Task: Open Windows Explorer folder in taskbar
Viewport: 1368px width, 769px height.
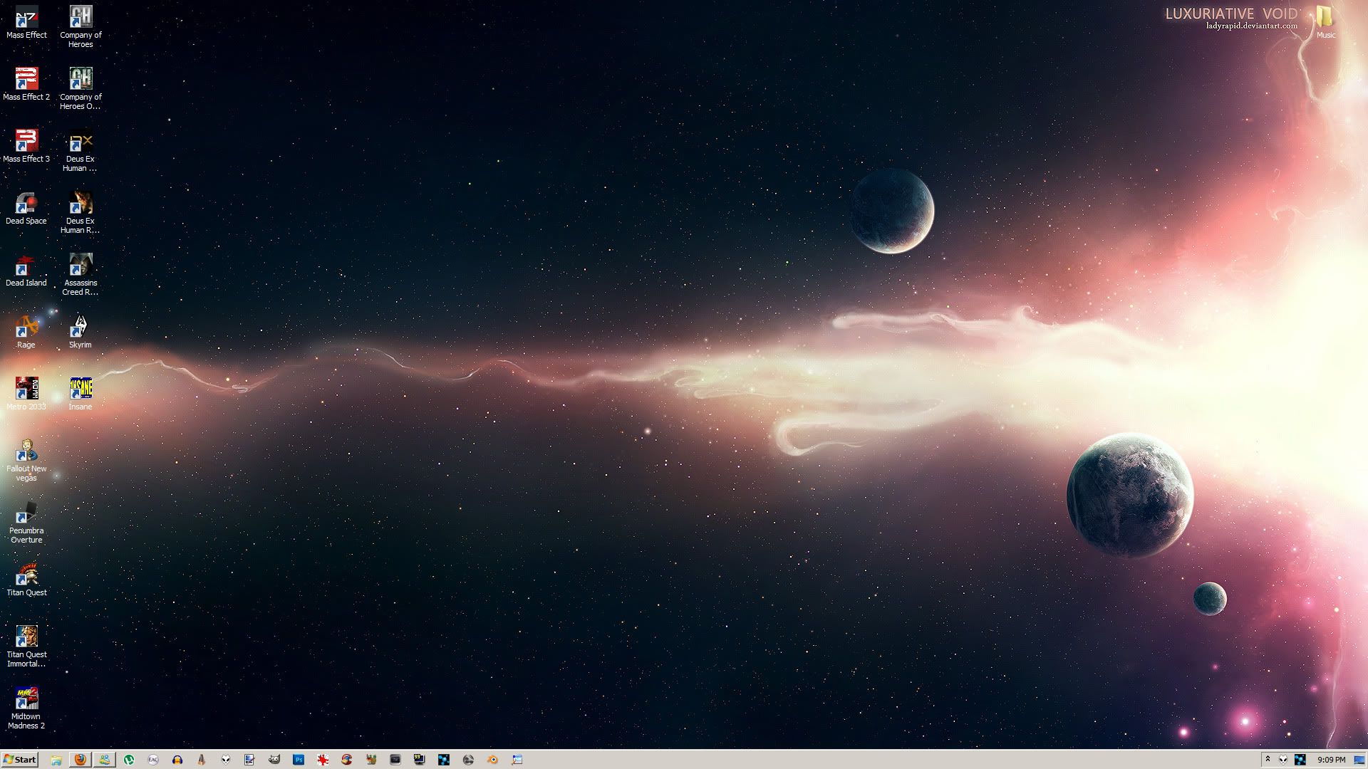Action: 56,760
